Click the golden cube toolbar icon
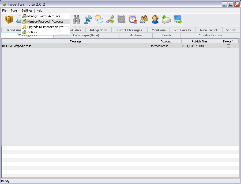The height and width of the screenshot is (184, 241). click(9, 20)
